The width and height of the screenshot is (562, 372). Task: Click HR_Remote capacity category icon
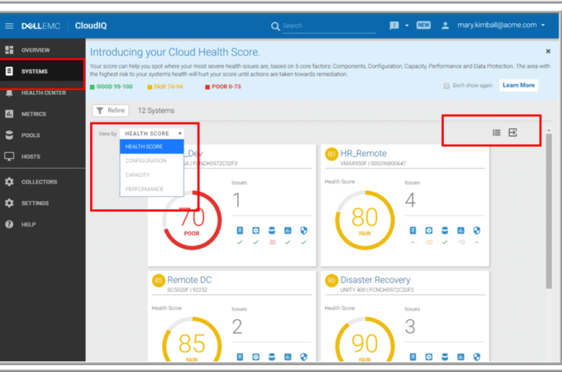pos(445,230)
